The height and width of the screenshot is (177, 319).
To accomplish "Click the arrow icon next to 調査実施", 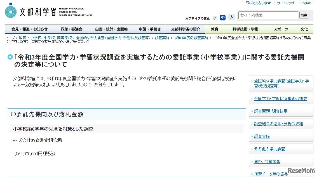I will point(252,136).
